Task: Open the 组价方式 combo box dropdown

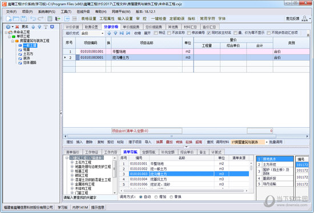Action: pyautogui.click(x=103, y=33)
